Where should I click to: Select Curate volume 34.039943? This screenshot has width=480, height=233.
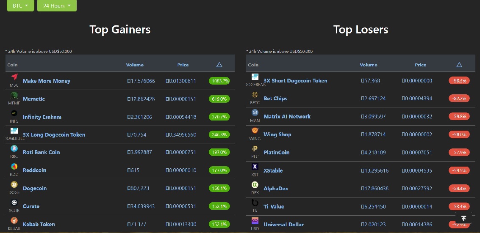pyautogui.click(x=141, y=206)
